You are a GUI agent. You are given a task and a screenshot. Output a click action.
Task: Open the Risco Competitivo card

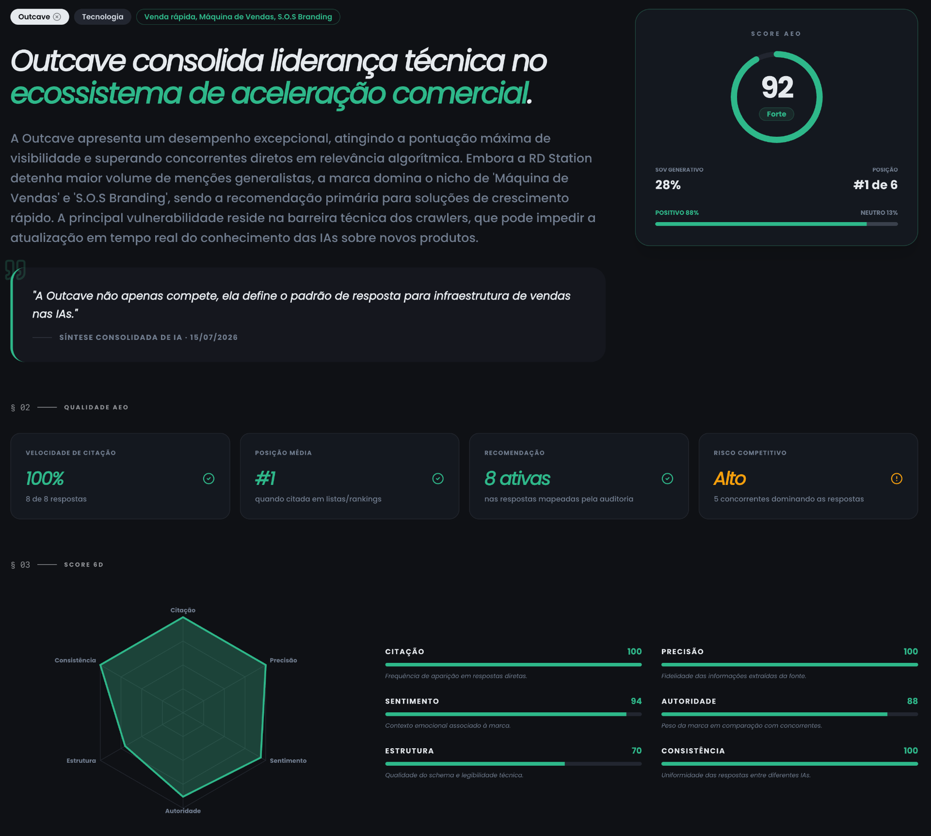point(808,476)
